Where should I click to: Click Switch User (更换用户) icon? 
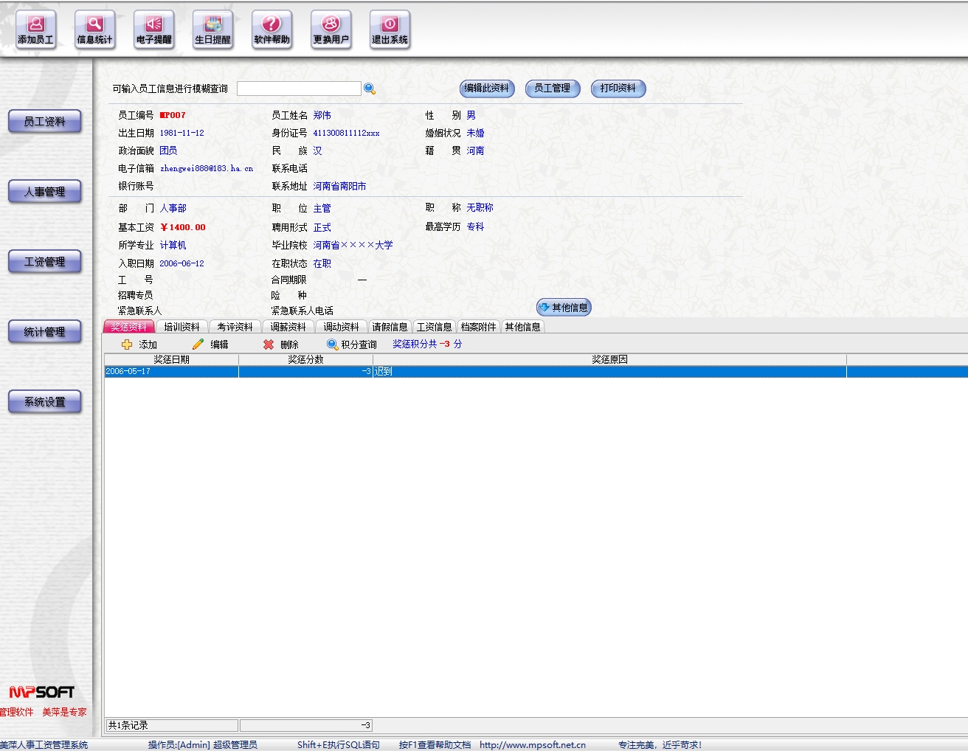tap(331, 30)
